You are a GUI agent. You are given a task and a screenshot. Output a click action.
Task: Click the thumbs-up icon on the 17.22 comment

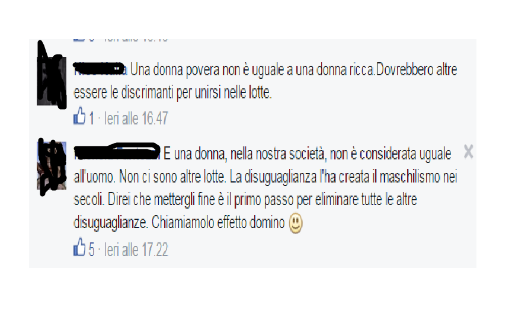pyautogui.click(x=79, y=247)
